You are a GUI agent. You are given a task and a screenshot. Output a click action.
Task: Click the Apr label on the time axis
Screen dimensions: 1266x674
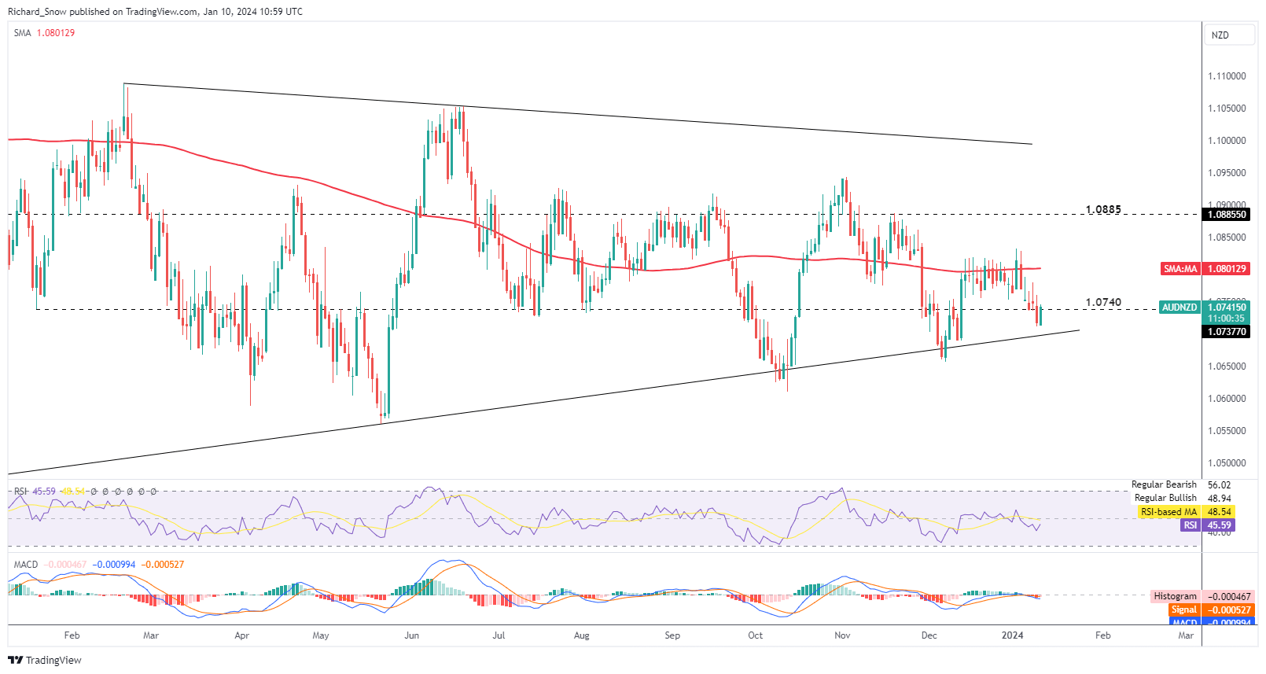(241, 635)
